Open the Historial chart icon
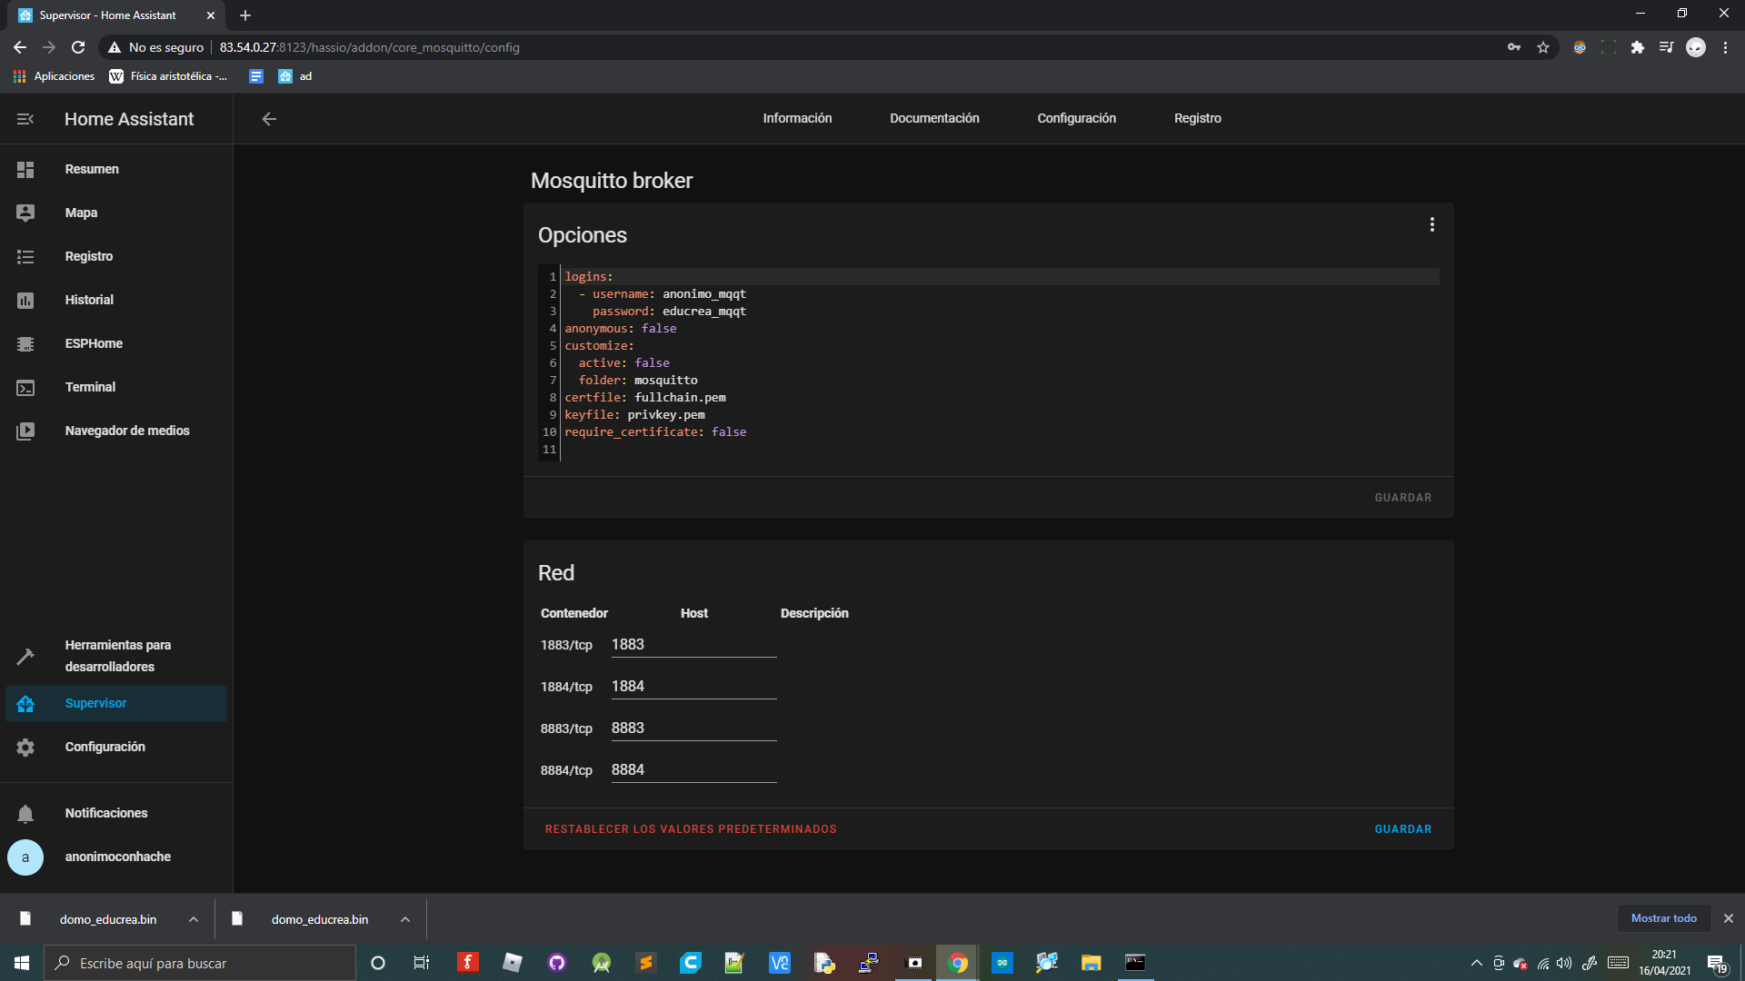The height and width of the screenshot is (981, 1745). tap(25, 301)
